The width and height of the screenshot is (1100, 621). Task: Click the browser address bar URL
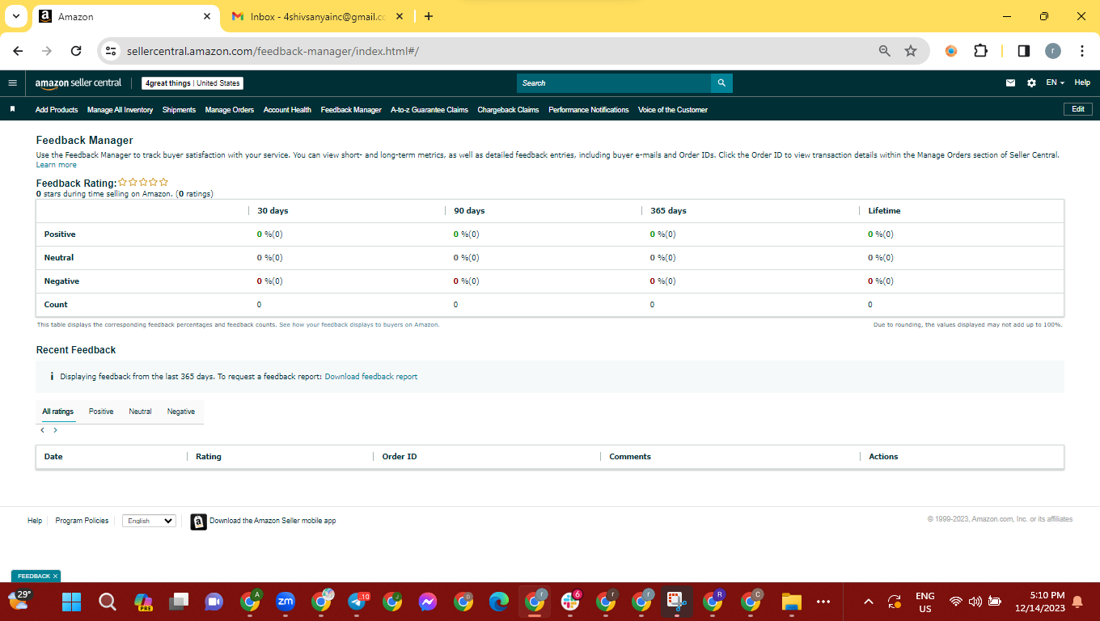tap(273, 51)
